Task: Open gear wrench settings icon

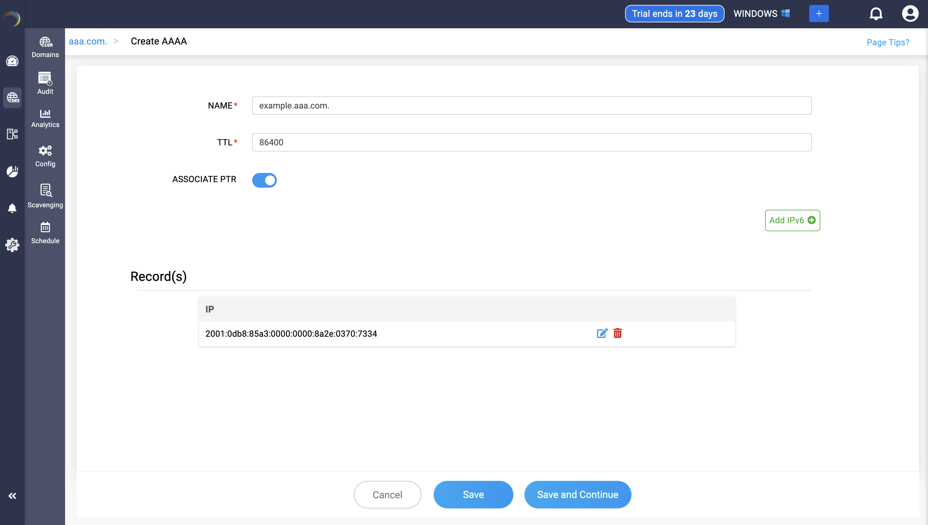Action: (12, 245)
